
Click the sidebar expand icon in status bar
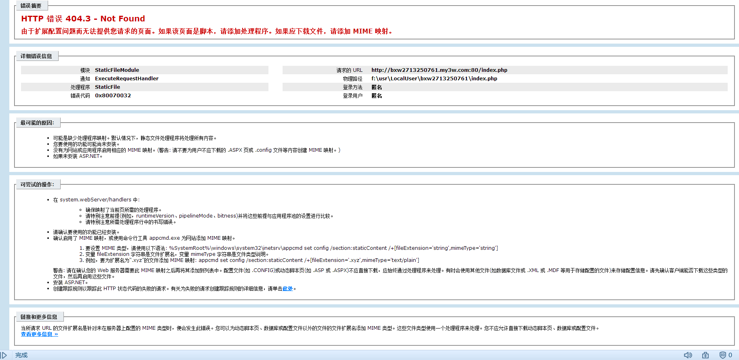(4, 355)
